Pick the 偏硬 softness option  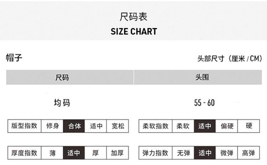(226, 126)
